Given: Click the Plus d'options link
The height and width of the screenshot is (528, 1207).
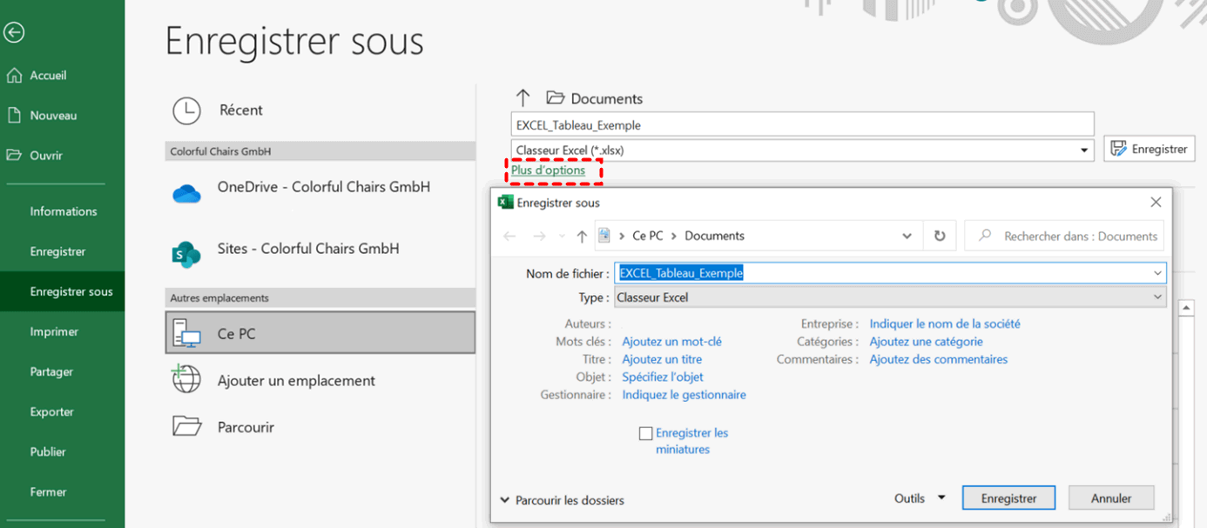Looking at the screenshot, I should (x=548, y=170).
